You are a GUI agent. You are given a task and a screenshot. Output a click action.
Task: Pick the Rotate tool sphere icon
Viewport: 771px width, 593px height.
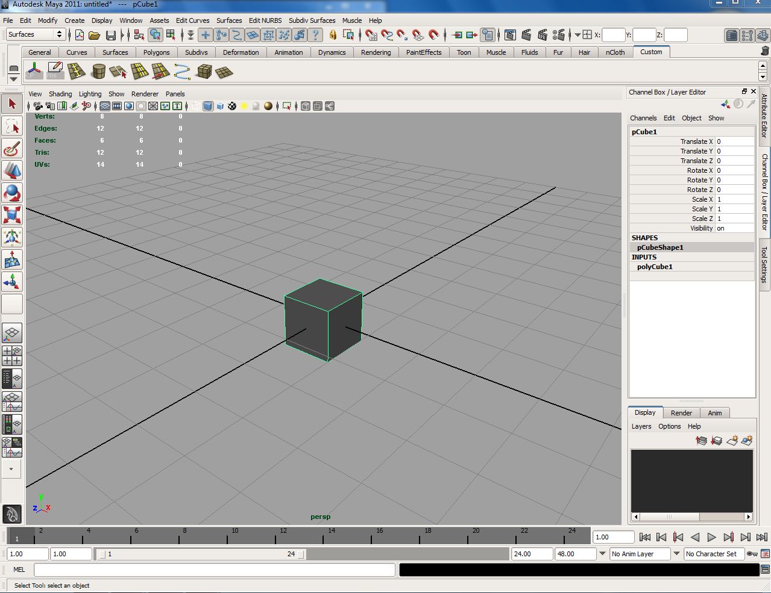(x=12, y=193)
